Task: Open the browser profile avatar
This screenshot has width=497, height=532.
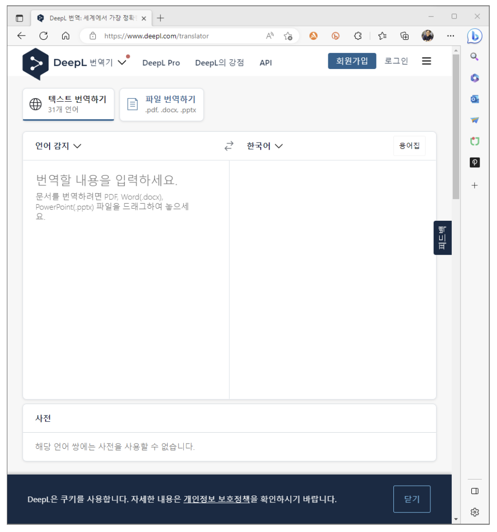Action: [x=427, y=35]
